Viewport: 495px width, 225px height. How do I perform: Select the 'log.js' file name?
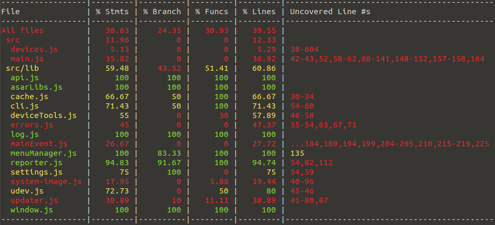click(25, 134)
